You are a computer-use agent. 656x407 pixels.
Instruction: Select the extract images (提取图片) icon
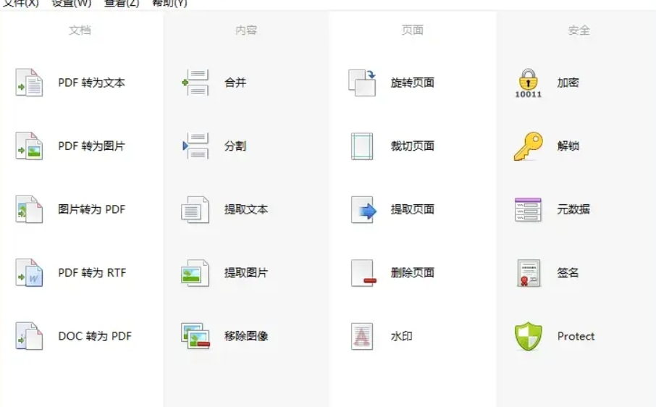(x=195, y=273)
